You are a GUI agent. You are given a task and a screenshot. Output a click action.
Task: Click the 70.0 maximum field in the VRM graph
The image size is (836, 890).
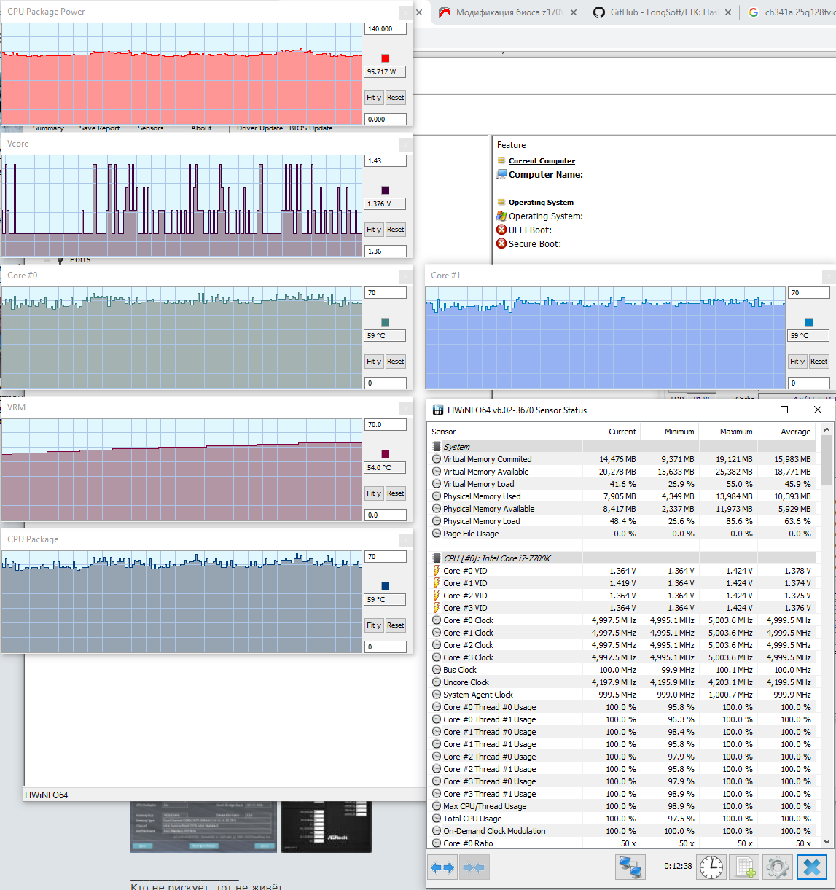[385, 424]
